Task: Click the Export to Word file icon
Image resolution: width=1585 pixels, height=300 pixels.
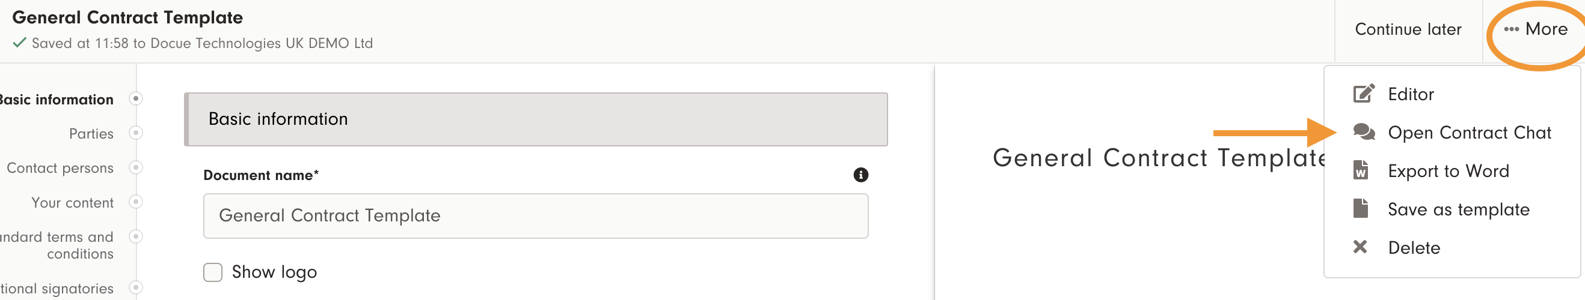Action: click(1360, 170)
